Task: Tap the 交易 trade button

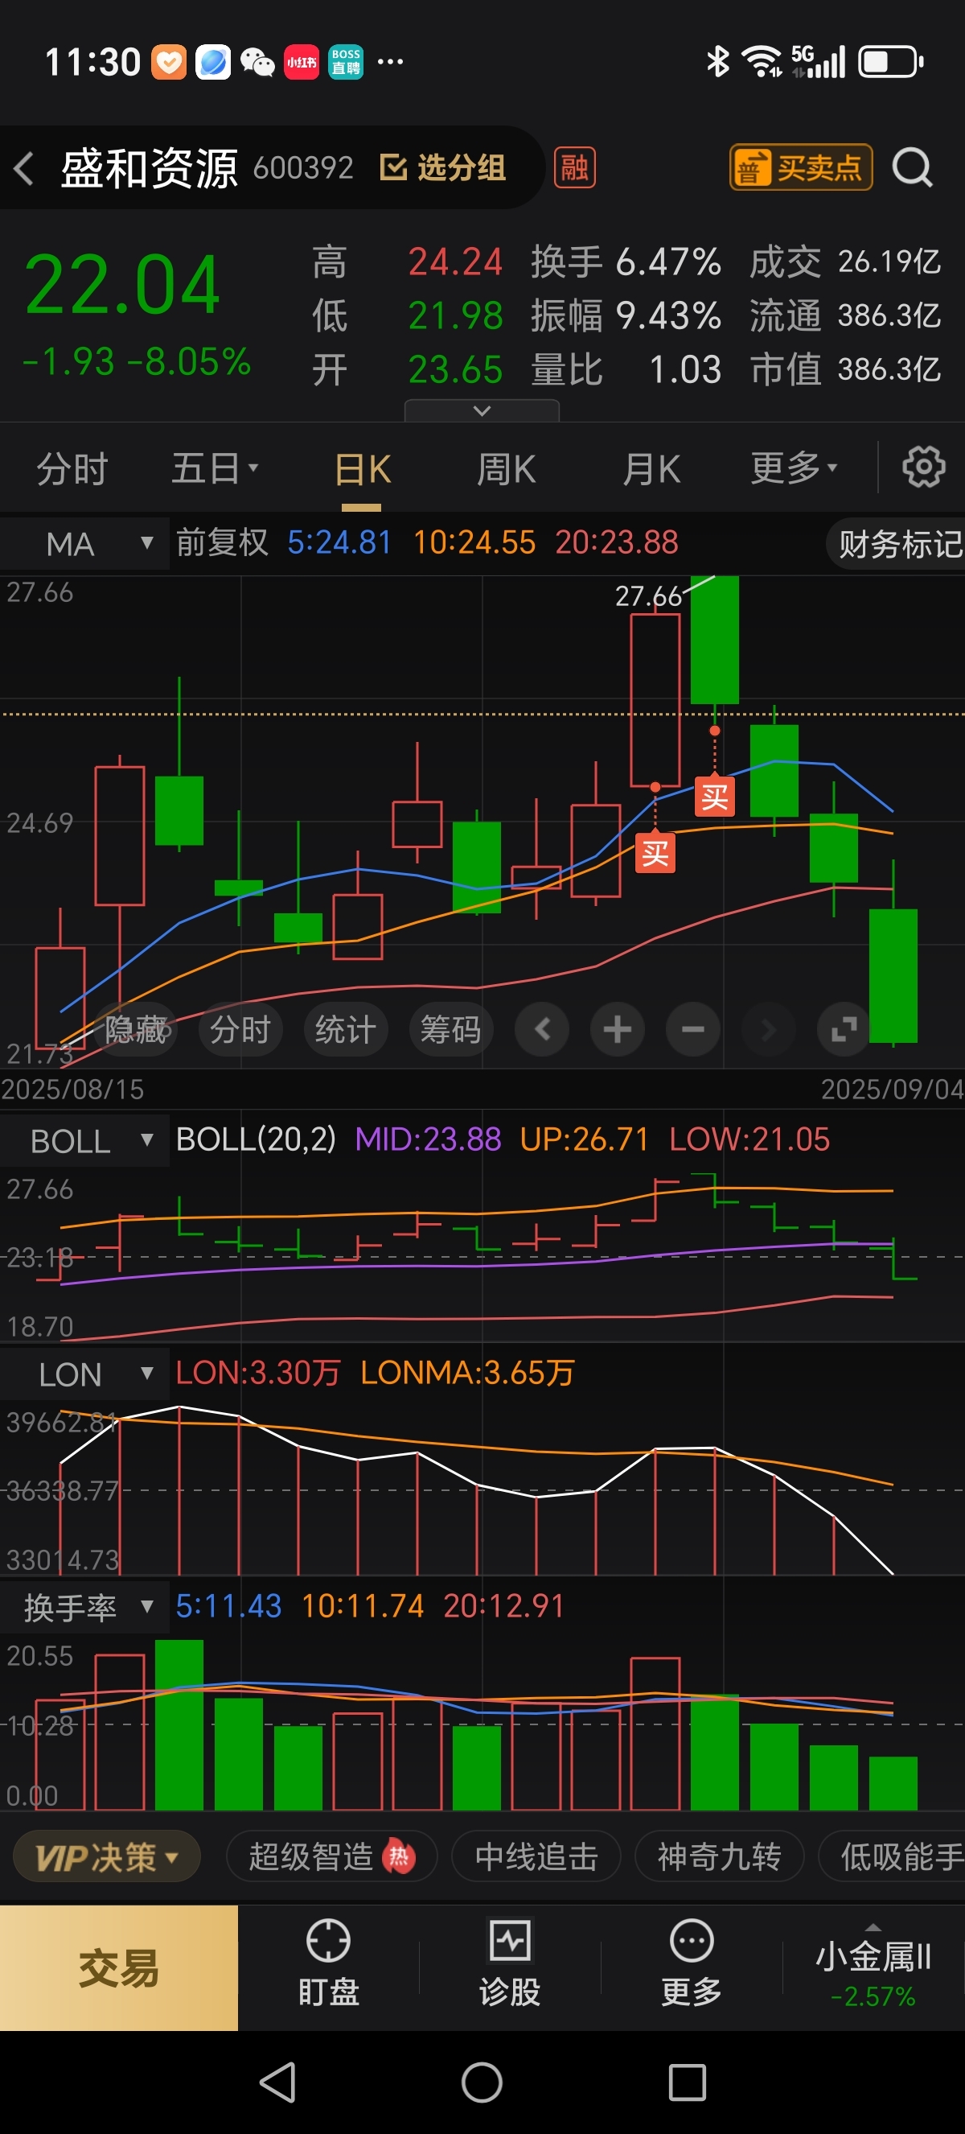Action: coord(119,1967)
